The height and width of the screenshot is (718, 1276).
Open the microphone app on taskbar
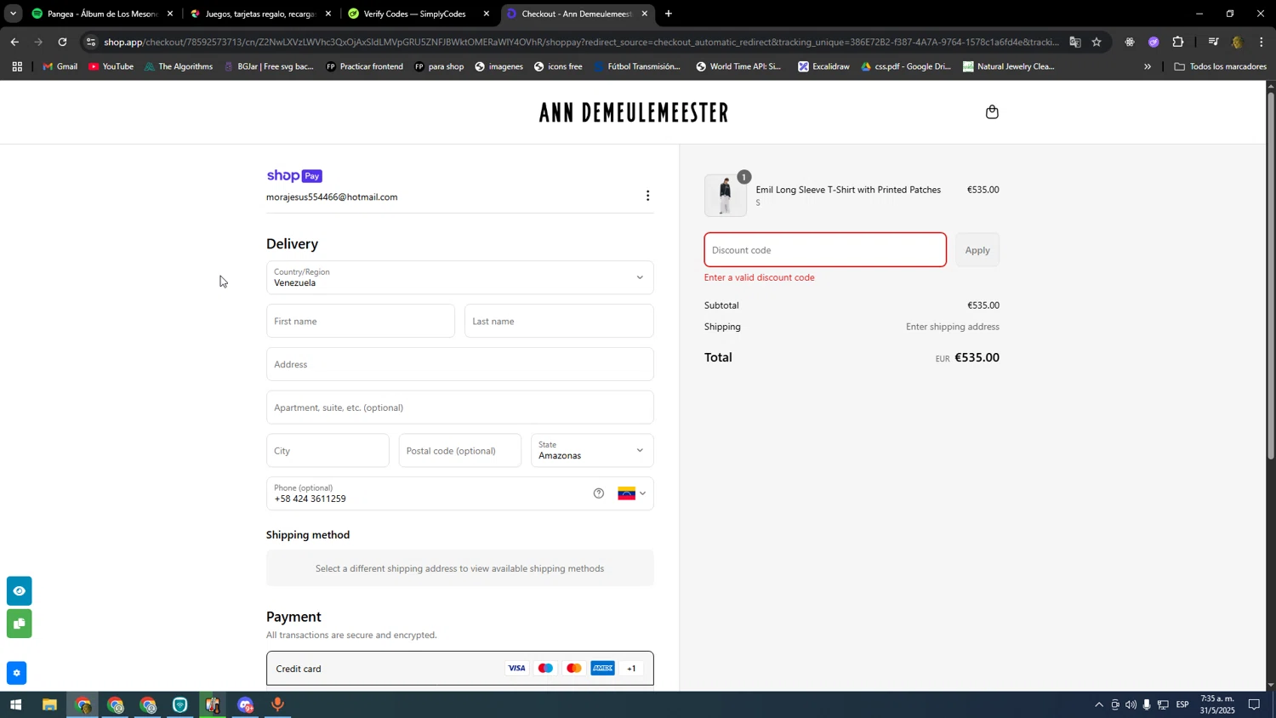coord(277,705)
